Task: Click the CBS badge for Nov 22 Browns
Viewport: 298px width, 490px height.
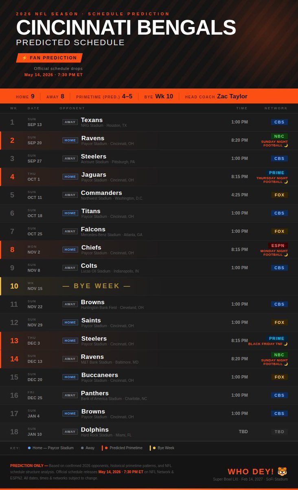Action: pos(279,304)
